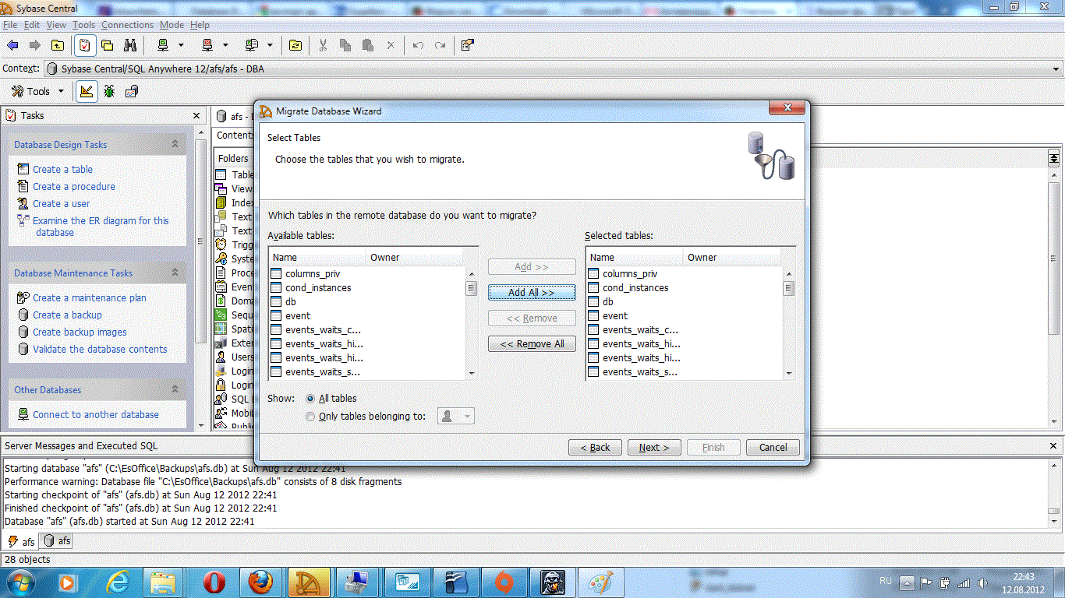Go back using the blue left arrow
1065x598 pixels.
coord(12,45)
